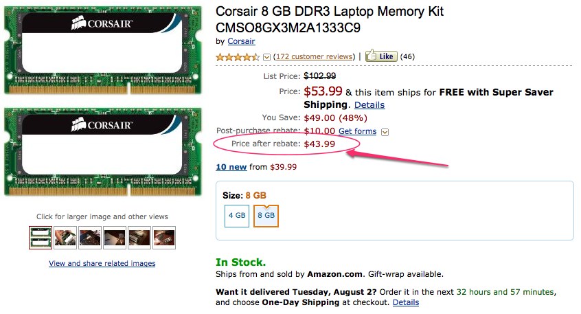The height and width of the screenshot is (314, 581).
Task: Open star rating dropdown arrow
Action: 267,56
